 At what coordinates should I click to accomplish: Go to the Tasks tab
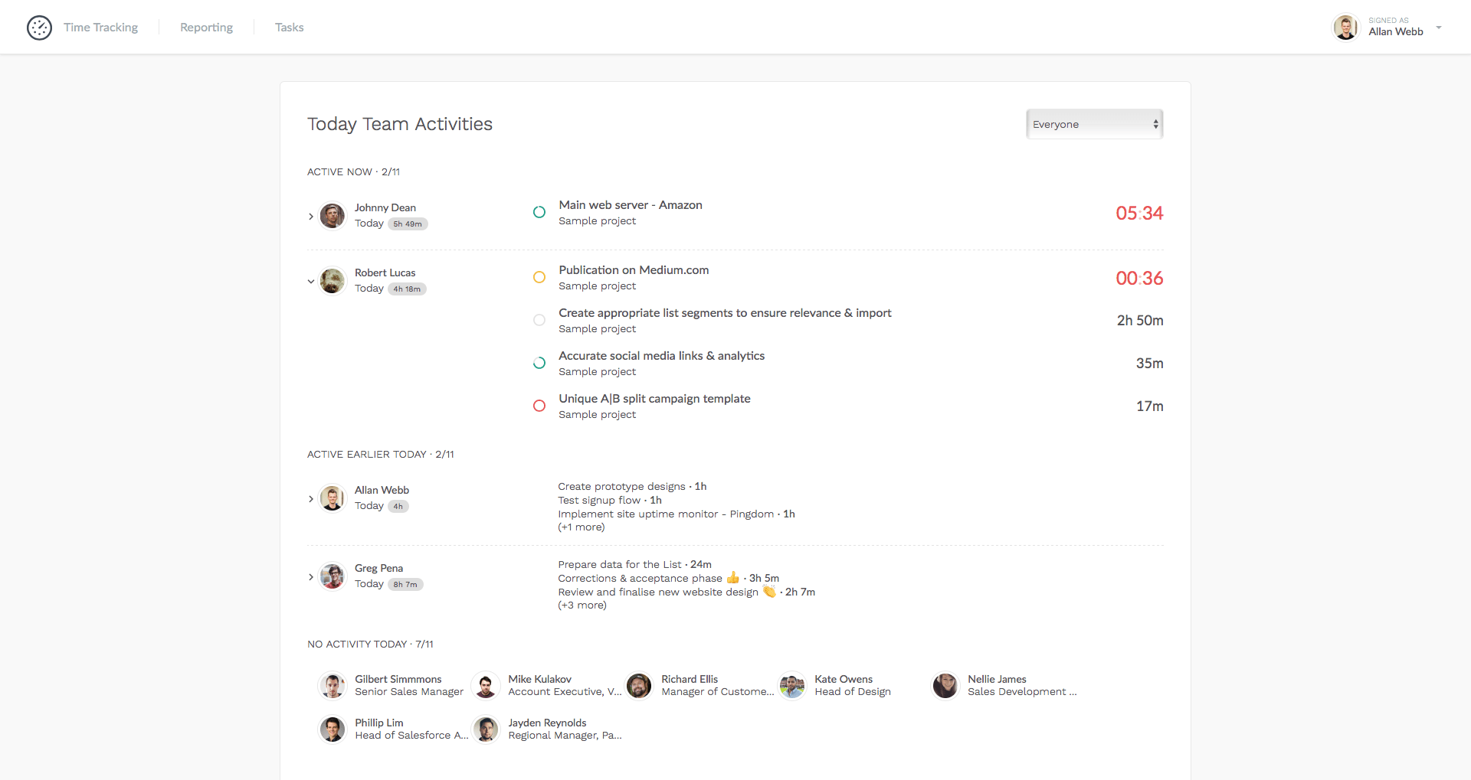[289, 28]
